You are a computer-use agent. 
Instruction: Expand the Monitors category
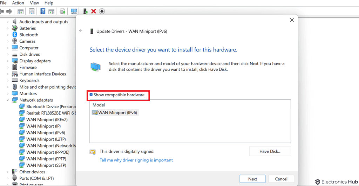coord(8,93)
